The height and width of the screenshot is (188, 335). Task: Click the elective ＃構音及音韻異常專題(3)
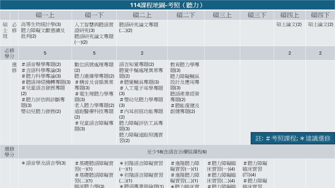(x=94, y=85)
